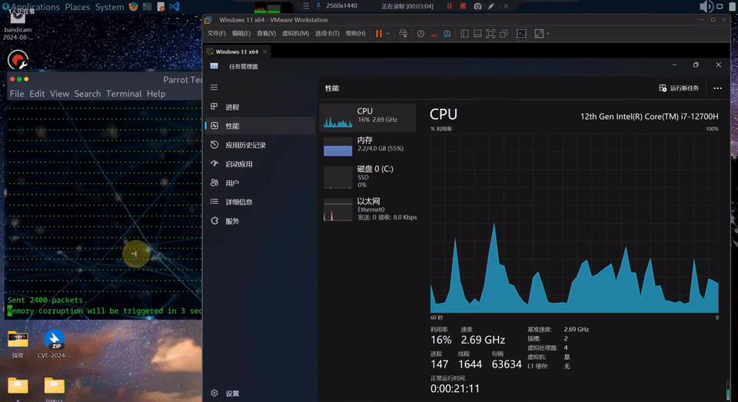Open the 虚拟机(M) menu
The height and width of the screenshot is (402, 738).
pos(295,34)
